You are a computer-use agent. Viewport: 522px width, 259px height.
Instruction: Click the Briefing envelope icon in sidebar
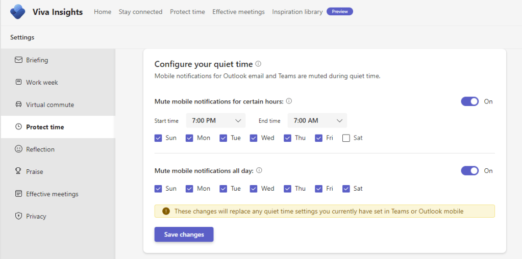pos(18,60)
